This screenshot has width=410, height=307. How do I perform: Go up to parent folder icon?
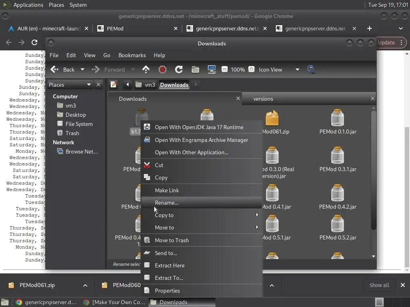(x=146, y=70)
